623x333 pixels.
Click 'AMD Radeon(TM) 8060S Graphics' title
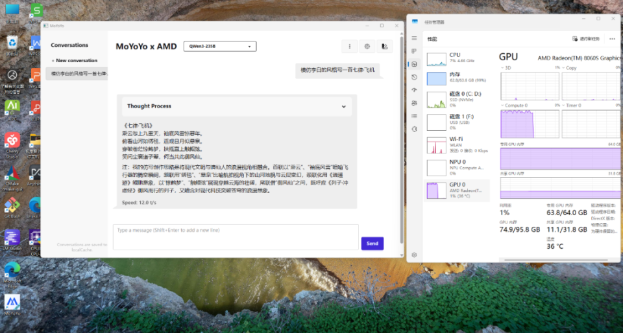pos(579,58)
